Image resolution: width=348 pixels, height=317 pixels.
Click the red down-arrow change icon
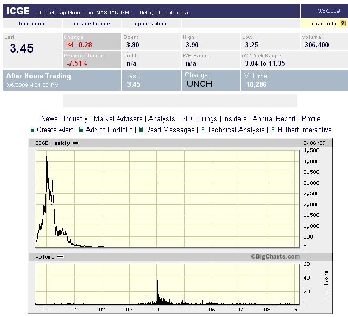point(69,45)
